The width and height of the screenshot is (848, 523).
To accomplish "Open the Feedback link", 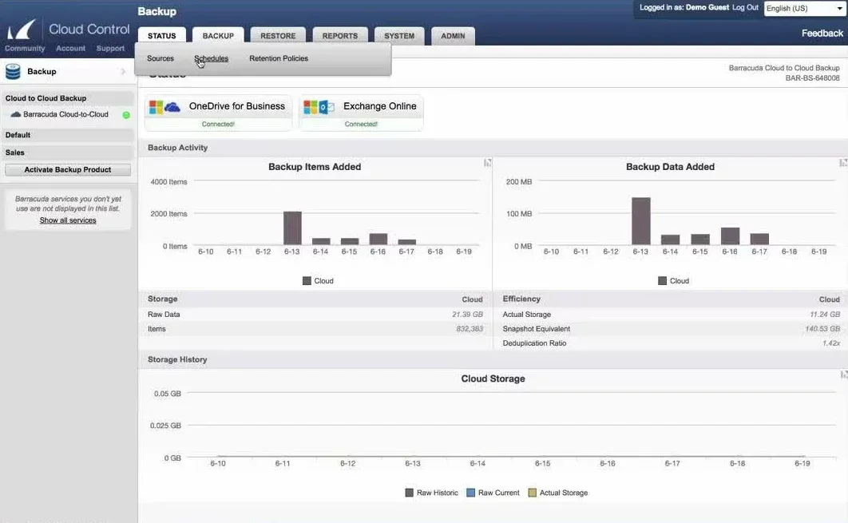I will pos(822,34).
